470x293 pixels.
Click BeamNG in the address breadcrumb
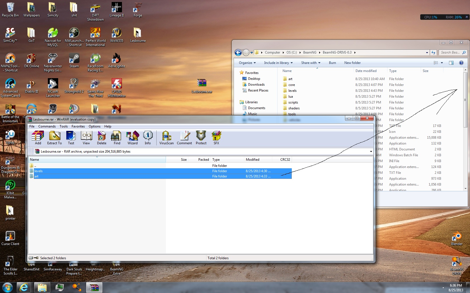tap(310, 52)
